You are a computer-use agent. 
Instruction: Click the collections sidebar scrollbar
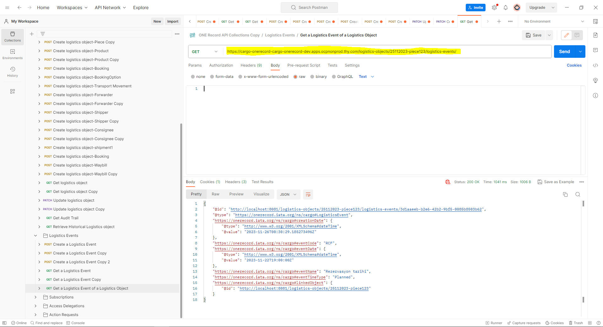click(181, 221)
